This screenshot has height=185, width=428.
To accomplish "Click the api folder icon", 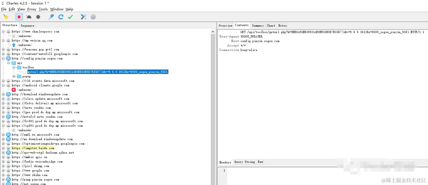I will pyautogui.click(x=14, y=63).
